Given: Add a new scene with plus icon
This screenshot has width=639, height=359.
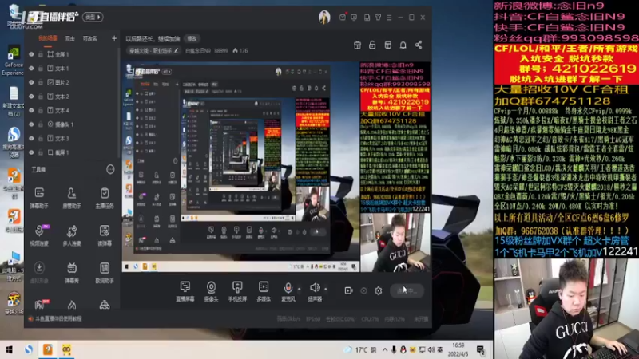Looking at the screenshot, I should click(114, 38).
